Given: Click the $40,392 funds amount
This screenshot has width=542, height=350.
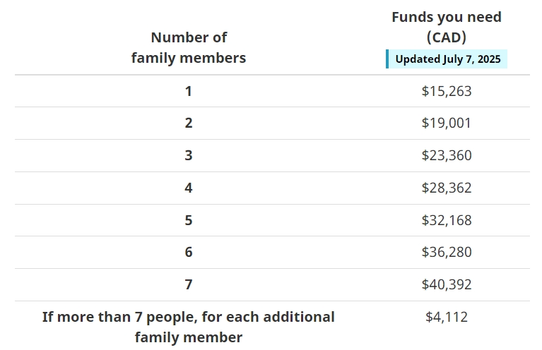Looking at the screenshot, I should point(447,285).
